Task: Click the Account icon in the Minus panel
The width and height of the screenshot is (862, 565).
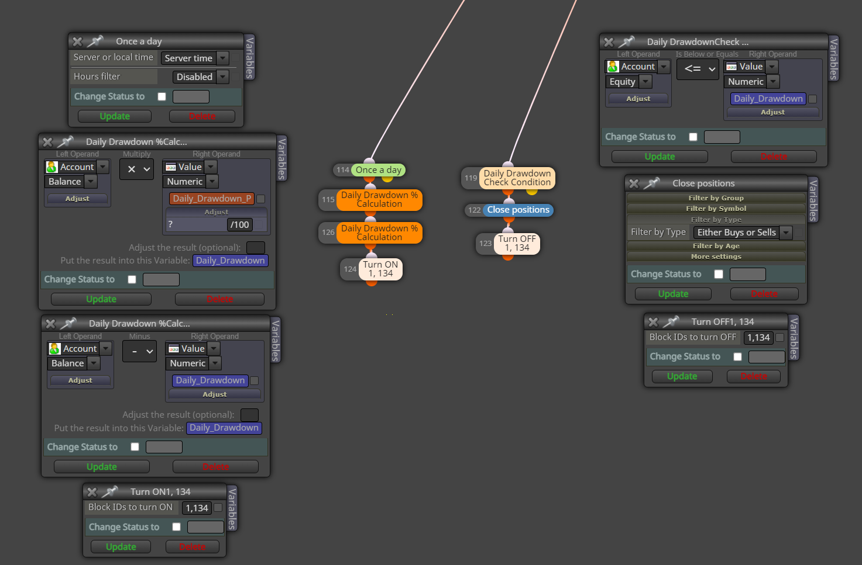Action: 54,349
